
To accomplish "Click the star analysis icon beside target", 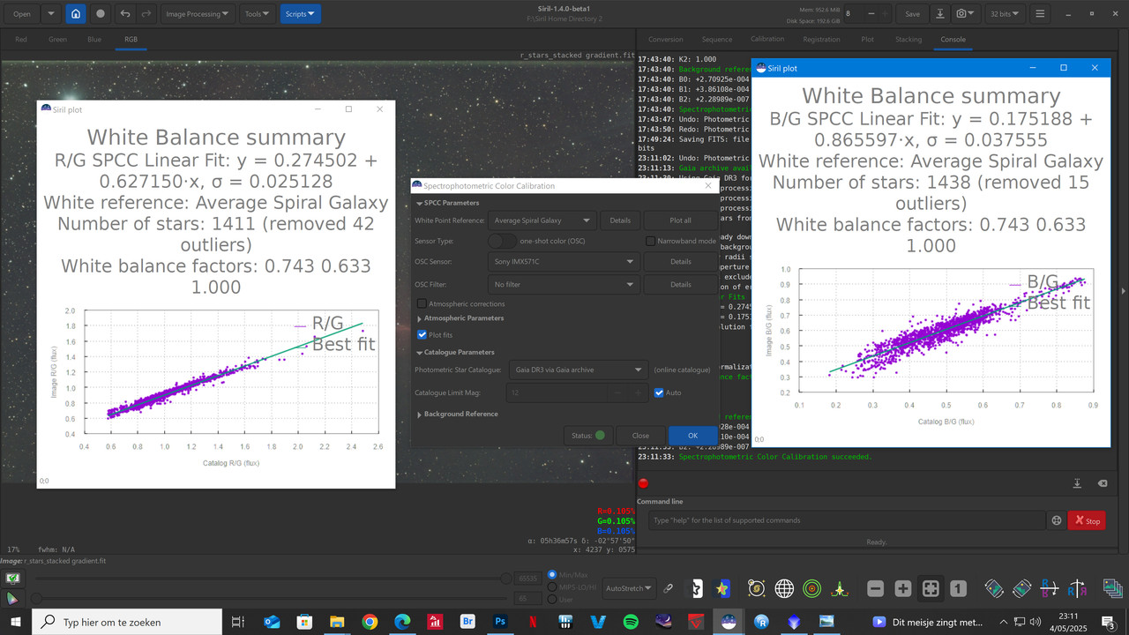I will coord(840,588).
